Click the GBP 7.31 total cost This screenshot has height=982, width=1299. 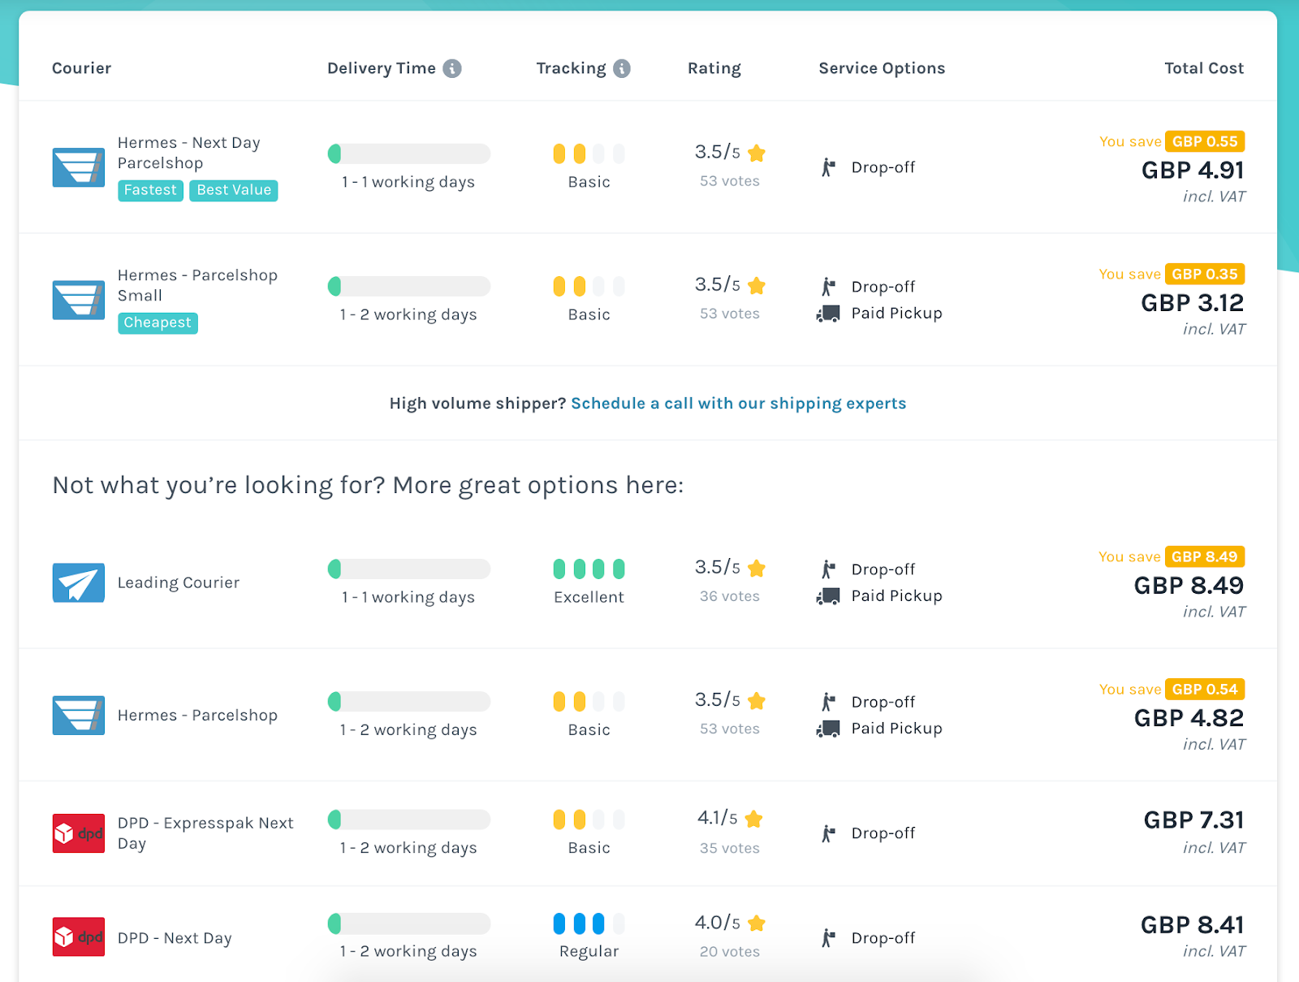[1194, 820]
